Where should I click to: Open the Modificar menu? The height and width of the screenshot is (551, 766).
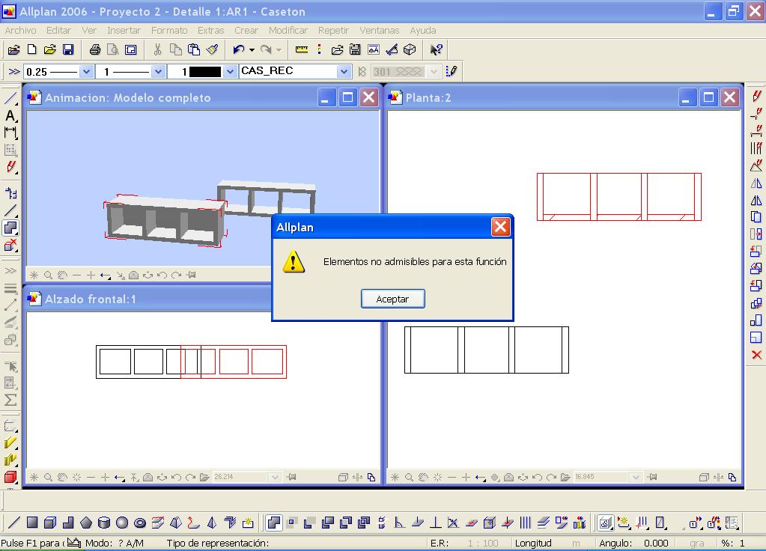click(288, 30)
